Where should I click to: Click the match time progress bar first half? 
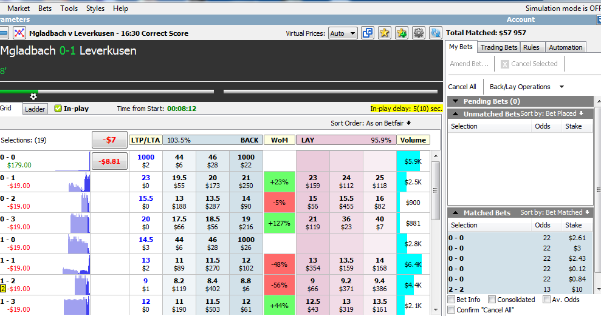tap(107, 92)
